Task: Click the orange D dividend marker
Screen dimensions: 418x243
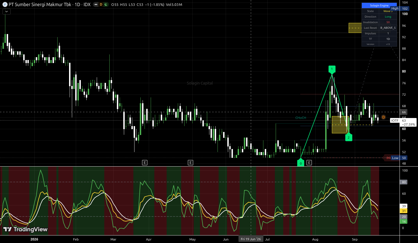Action: pyautogui.click(x=383, y=117)
